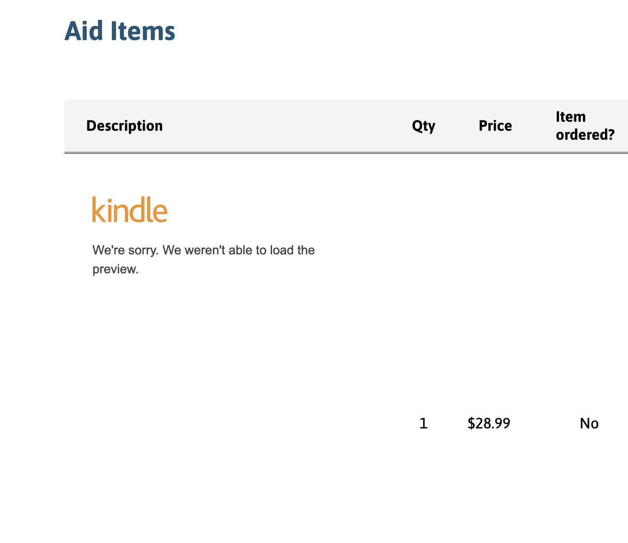628x543 pixels.
Task: Click "We weren't able to load the" text
Action: 239,250
